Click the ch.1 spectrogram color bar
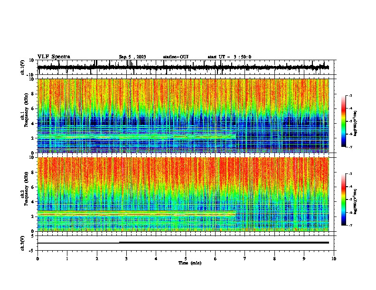Screen dimensions: 376x290 343,121
